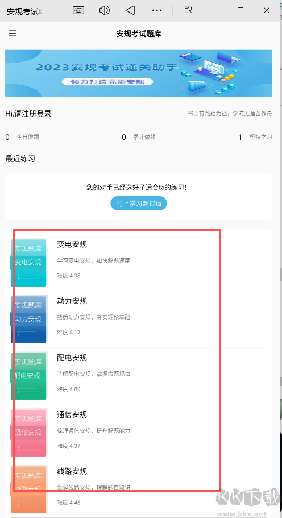Click 学习变电安规，加快解题速度 description
Image resolution: width=282 pixels, height=518 pixels.
(x=93, y=260)
